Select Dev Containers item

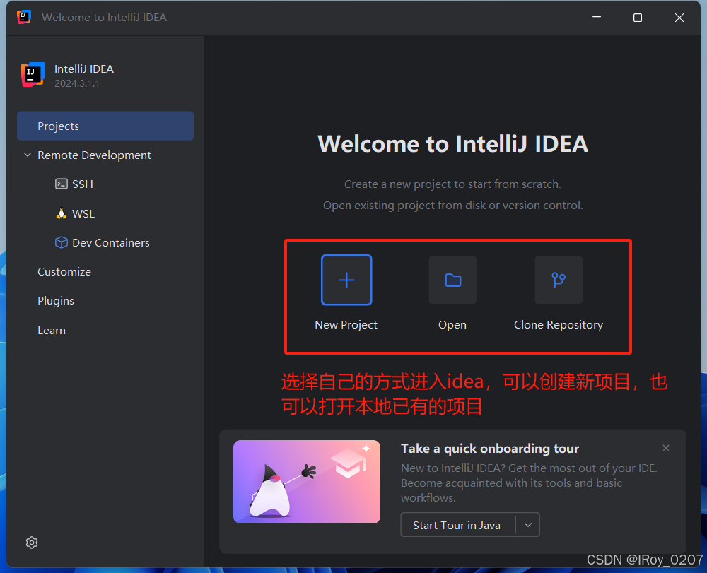point(111,242)
